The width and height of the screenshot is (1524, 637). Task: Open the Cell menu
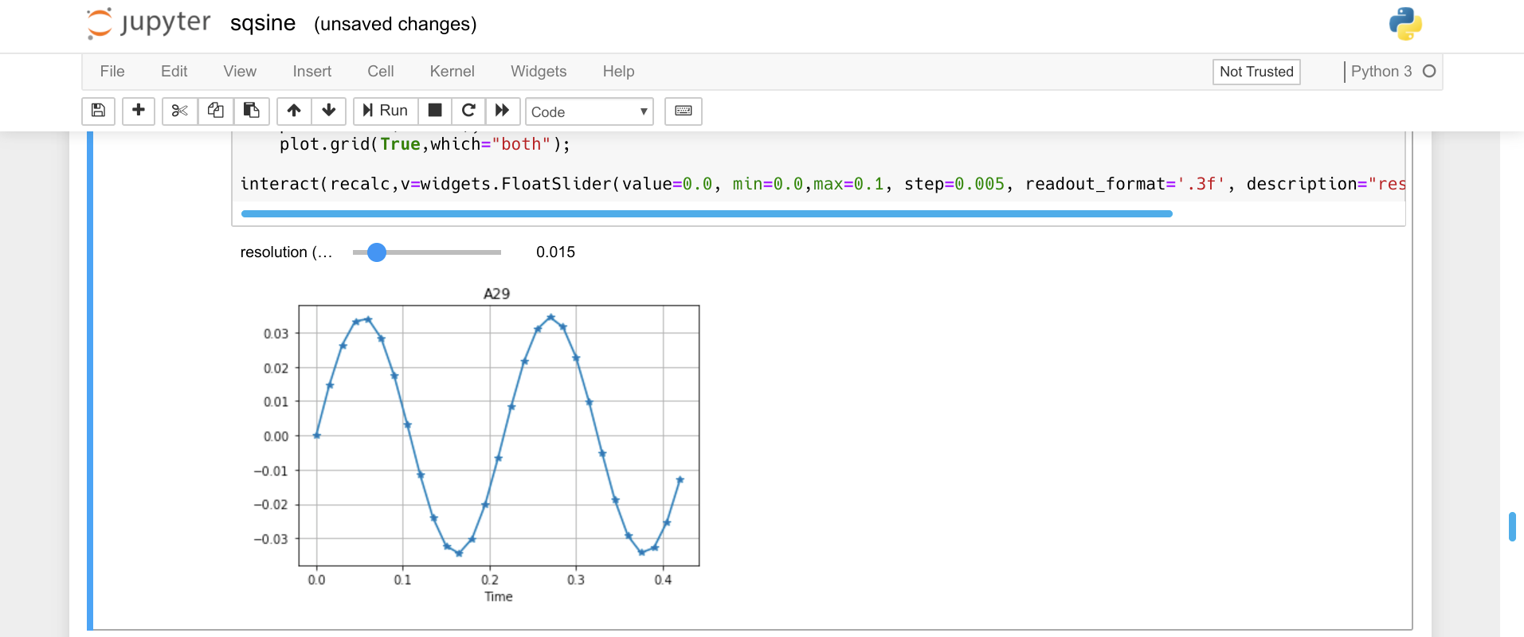click(x=380, y=72)
